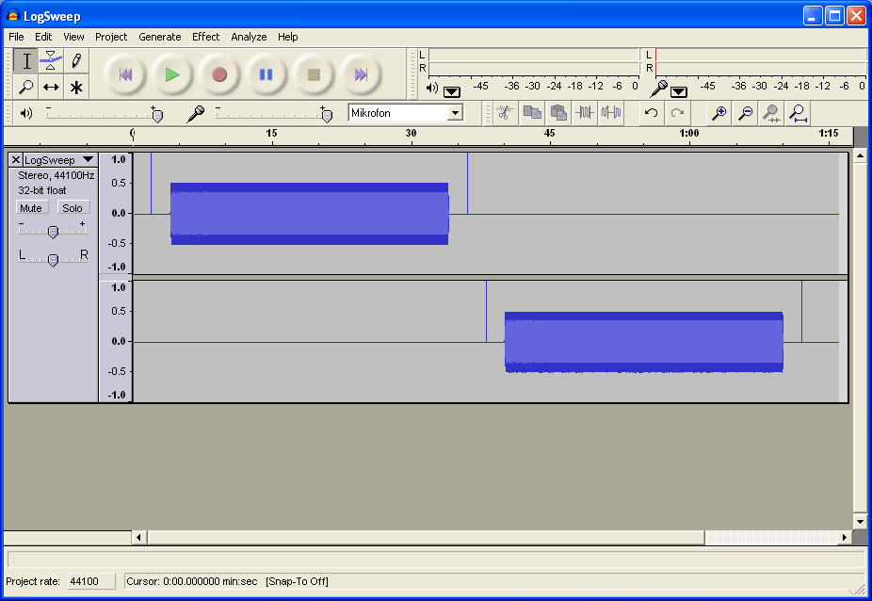Click the Zoom In magnifier icon
The image size is (872, 601).
coord(719,113)
